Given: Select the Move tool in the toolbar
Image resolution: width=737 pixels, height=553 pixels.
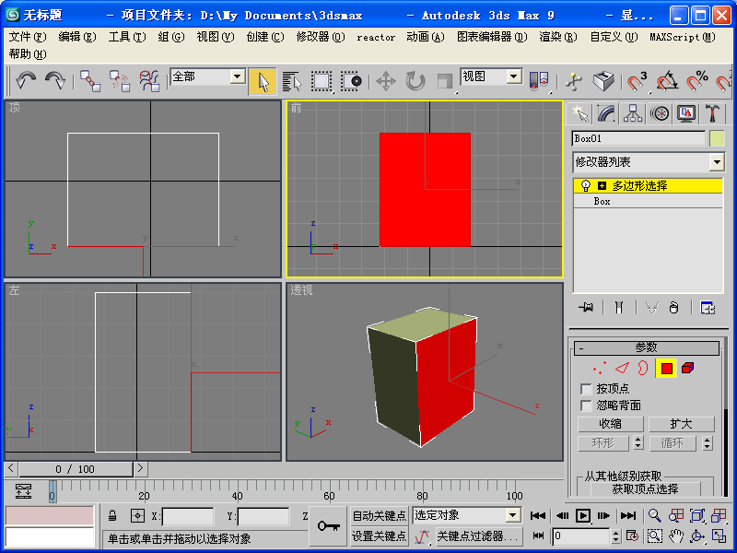Looking at the screenshot, I should [x=386, y=81].
